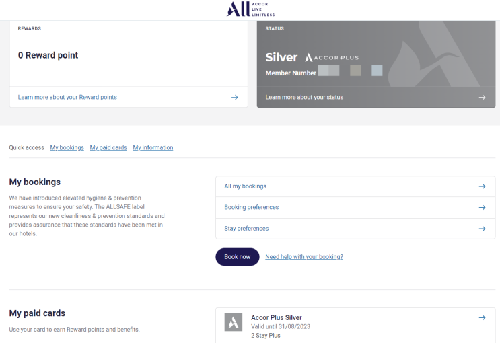Click the Accor Plus Silver card thumbnail icon
The image size is (500, 343).
coord(234,322)
